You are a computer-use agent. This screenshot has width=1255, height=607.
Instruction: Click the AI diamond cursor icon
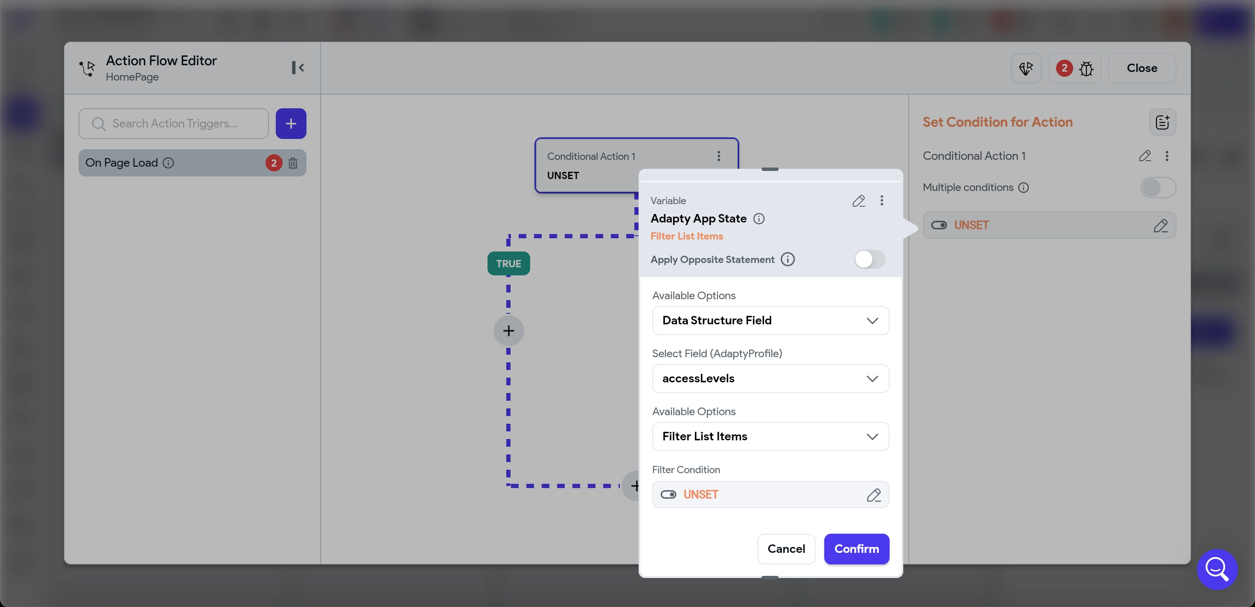coord(1026,69)
